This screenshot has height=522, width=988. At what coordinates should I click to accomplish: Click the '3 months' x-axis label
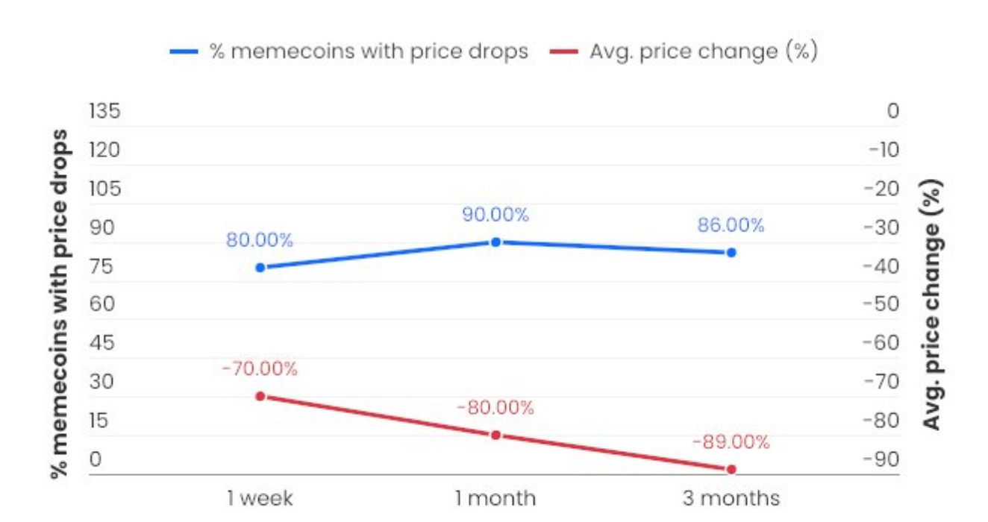(731, 498)
